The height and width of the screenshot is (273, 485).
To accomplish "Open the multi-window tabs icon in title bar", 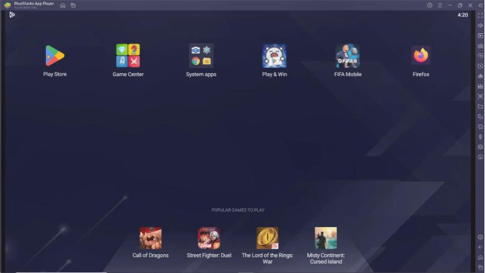I will (x=73, y=5).
